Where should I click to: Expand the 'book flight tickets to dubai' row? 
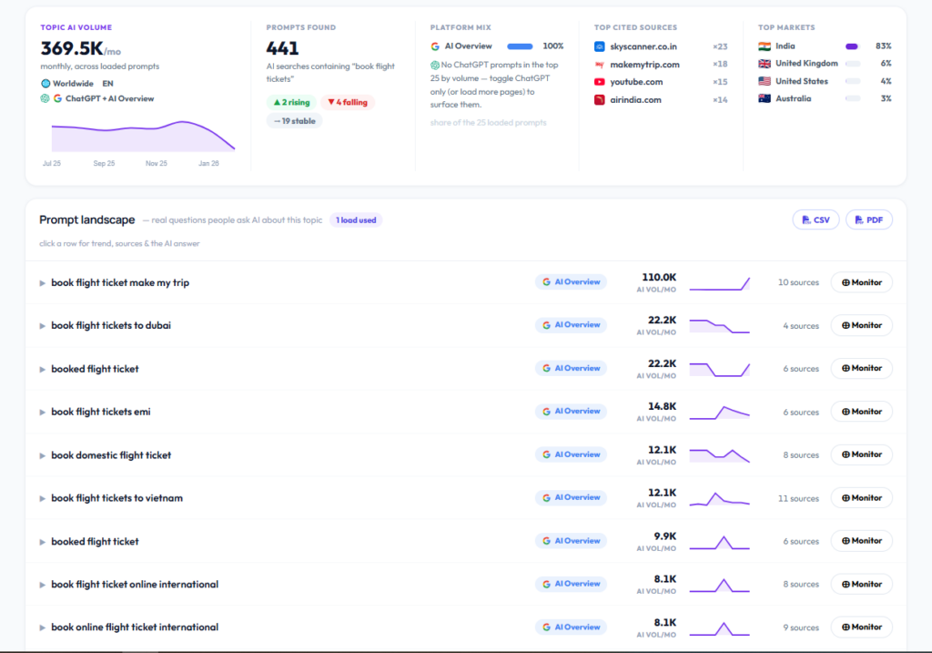coord(42,326)
